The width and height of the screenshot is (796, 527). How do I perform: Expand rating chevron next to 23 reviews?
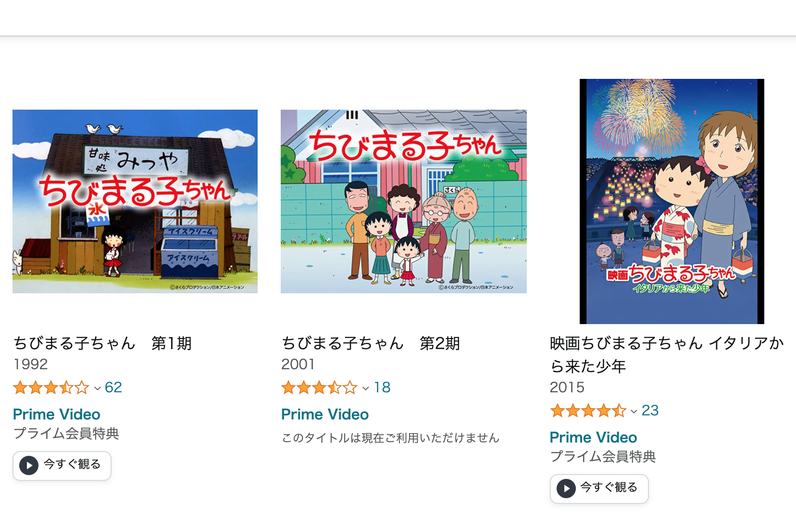click(x=634, y=412)
